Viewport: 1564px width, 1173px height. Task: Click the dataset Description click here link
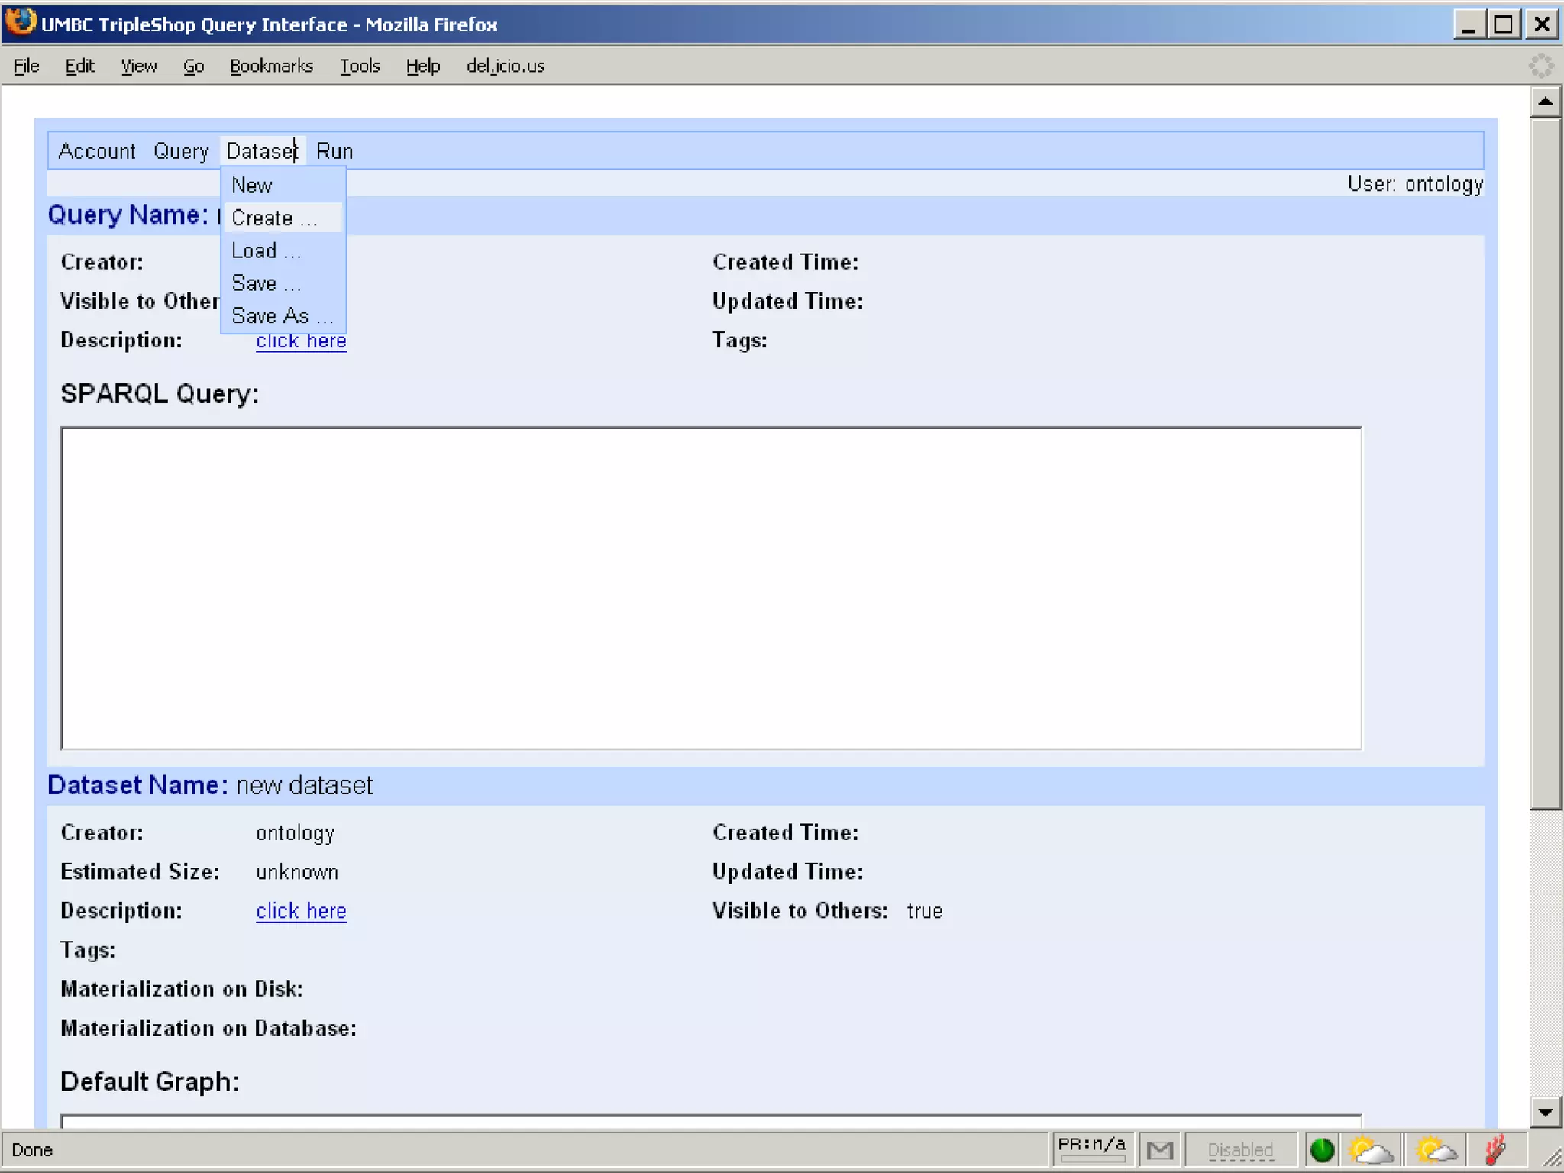301,911
